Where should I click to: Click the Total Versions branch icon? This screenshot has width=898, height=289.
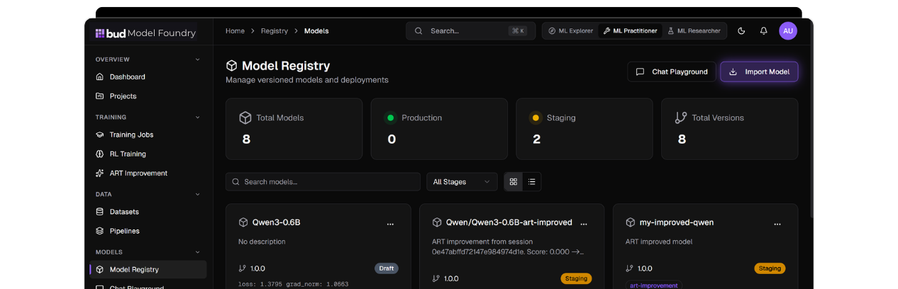pos(681,118)
